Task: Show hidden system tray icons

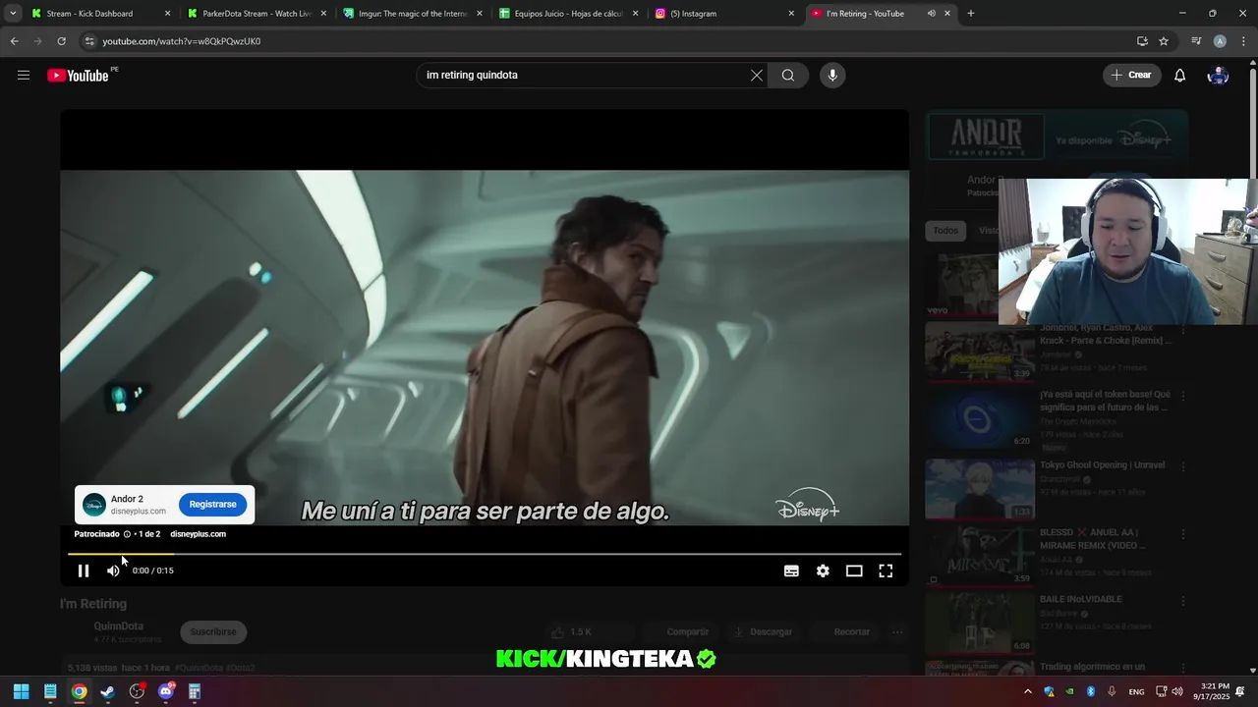Action: [1028, 691]
